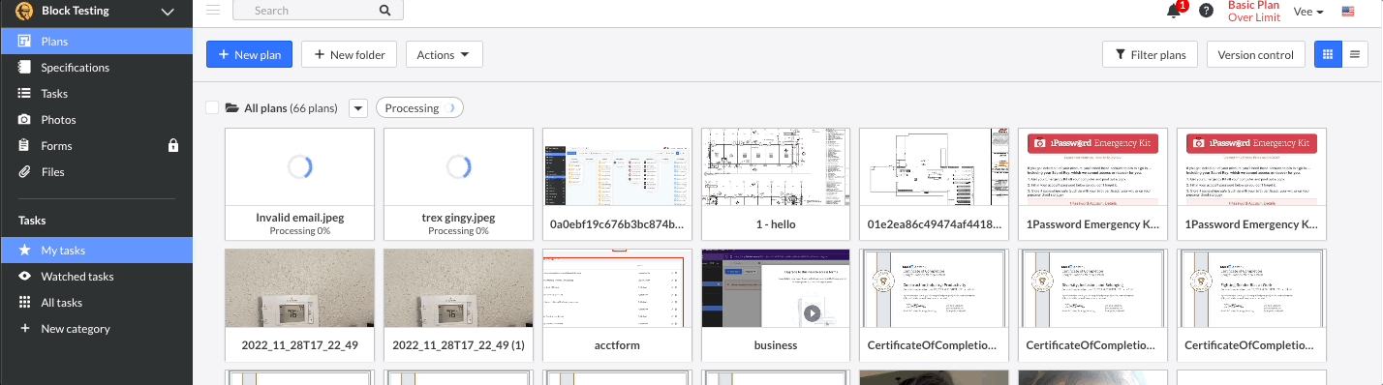
Task: Tick the All plans select-all checkbox
Action: pyautogui.click(x=212, y=107)
